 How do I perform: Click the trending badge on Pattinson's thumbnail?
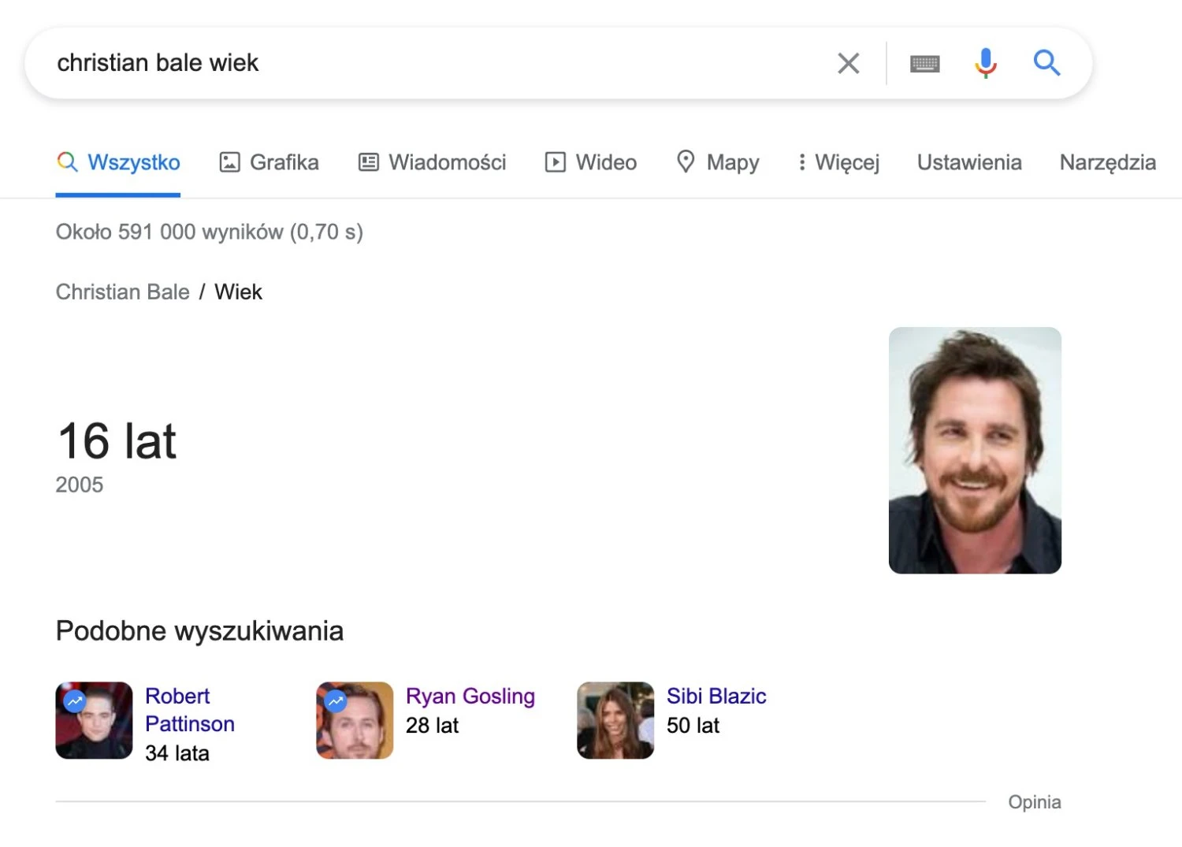point(75,700)
